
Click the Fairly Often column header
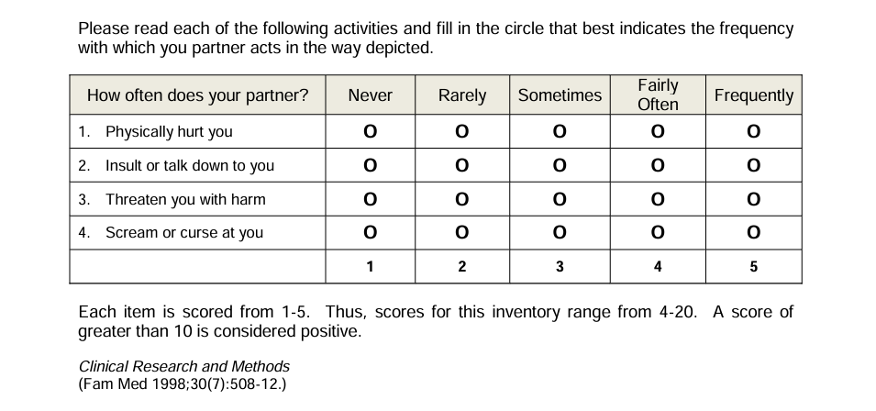(657, 94)
